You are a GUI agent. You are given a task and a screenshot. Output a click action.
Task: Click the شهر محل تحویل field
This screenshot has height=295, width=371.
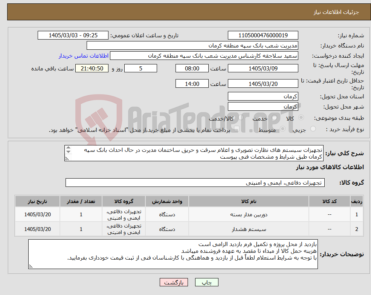[263, 107]
